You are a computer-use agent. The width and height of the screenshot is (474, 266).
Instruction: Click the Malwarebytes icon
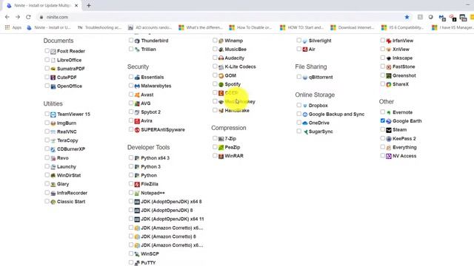click(x=137, y=86)
